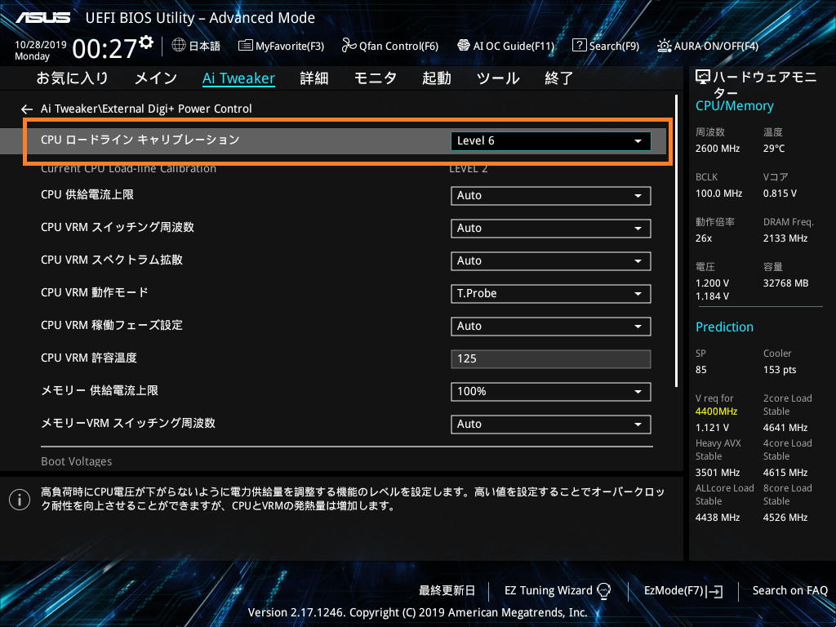This screenshot has width=836, height=627.
Task: Click the CPU VRM 動作モード label
Action: pyautogui.click(x=95, y=293)
